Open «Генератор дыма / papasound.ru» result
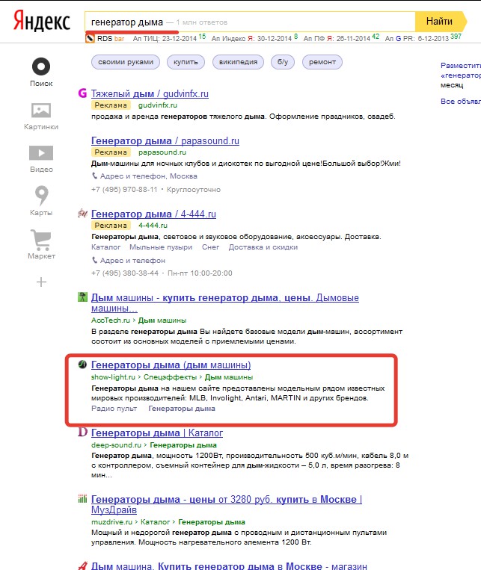481x570 pixels. (x=165, y=140)
